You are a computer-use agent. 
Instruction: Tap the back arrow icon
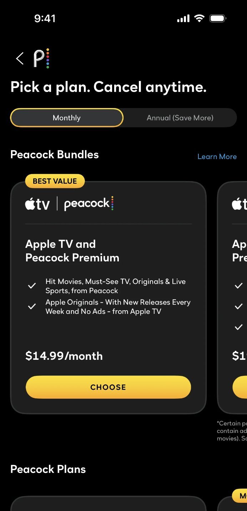click(20, 58)
